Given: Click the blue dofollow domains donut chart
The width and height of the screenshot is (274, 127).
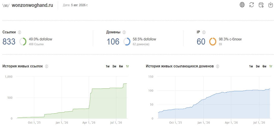Looking at the screenshot, I should click(x=127, y=42).
